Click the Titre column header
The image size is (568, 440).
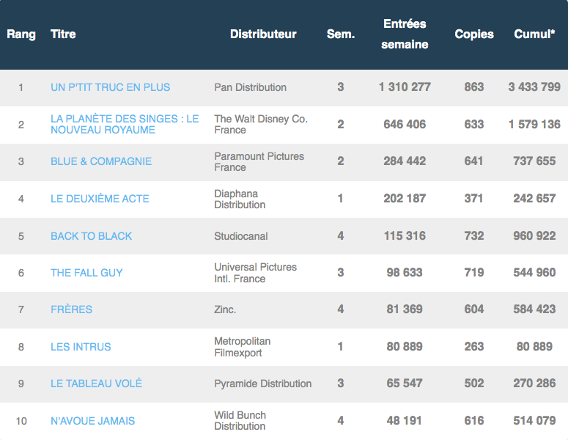coord(63,34)
